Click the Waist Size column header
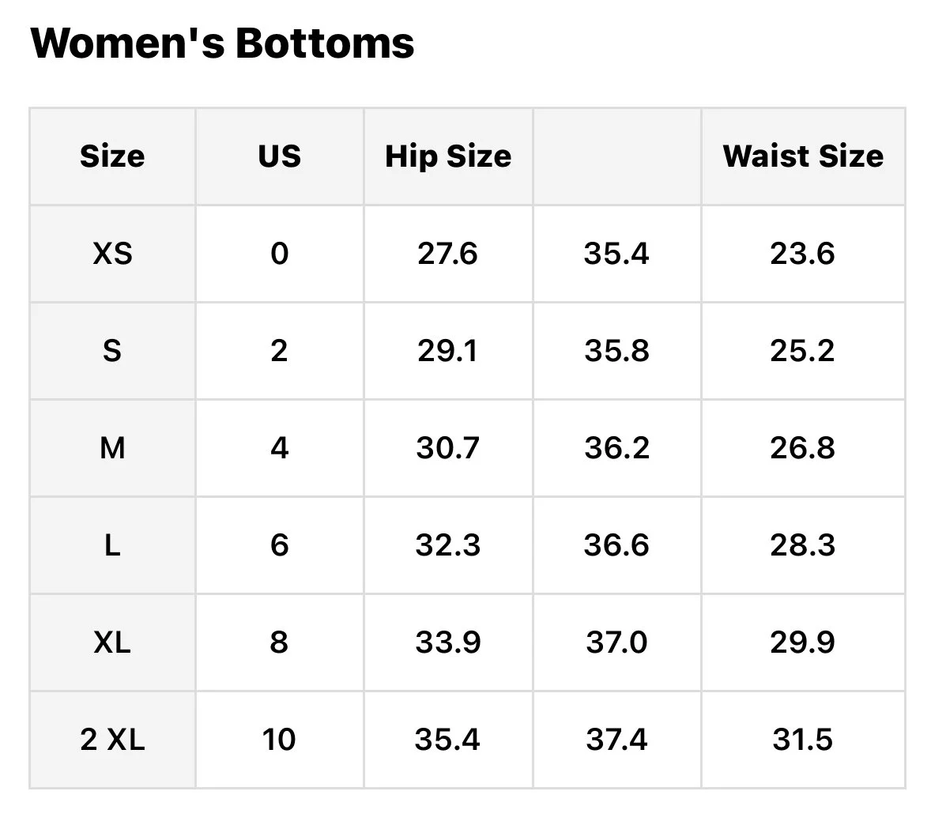Viewport: 931px width, 825px height. click(x=803, y=156)
